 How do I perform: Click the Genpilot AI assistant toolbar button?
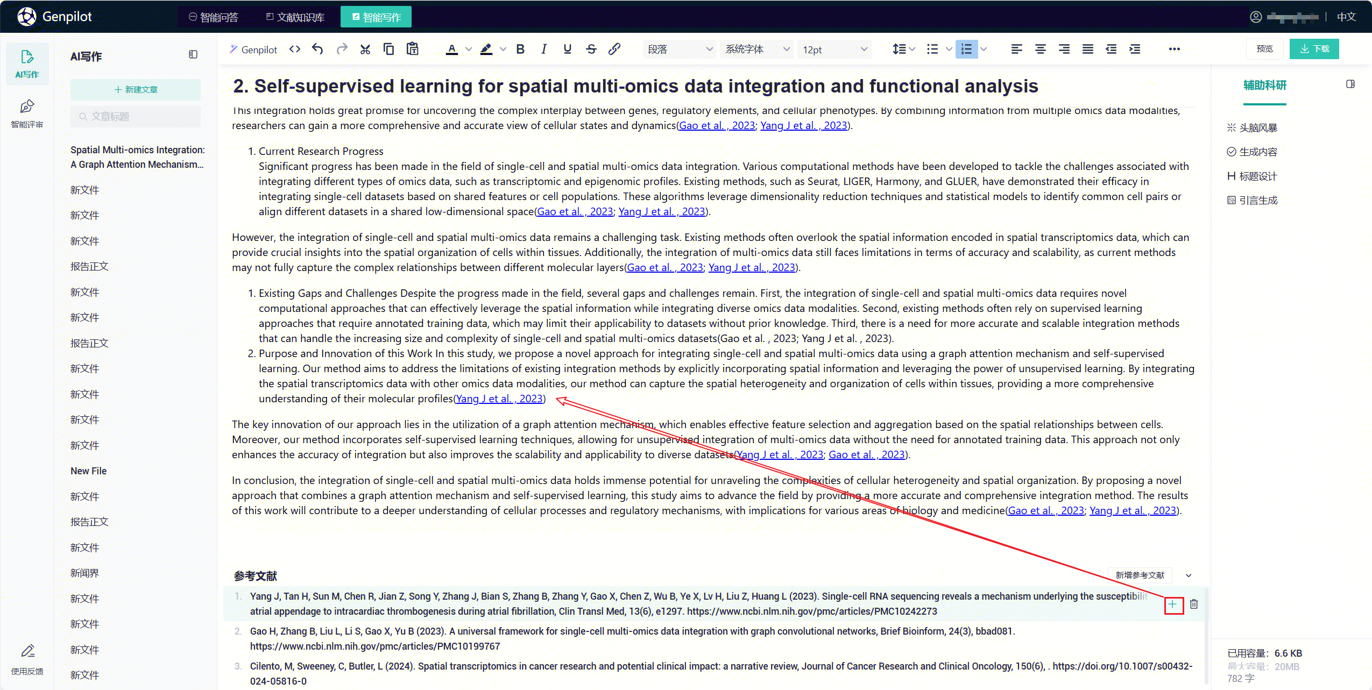tap(253, 49)
